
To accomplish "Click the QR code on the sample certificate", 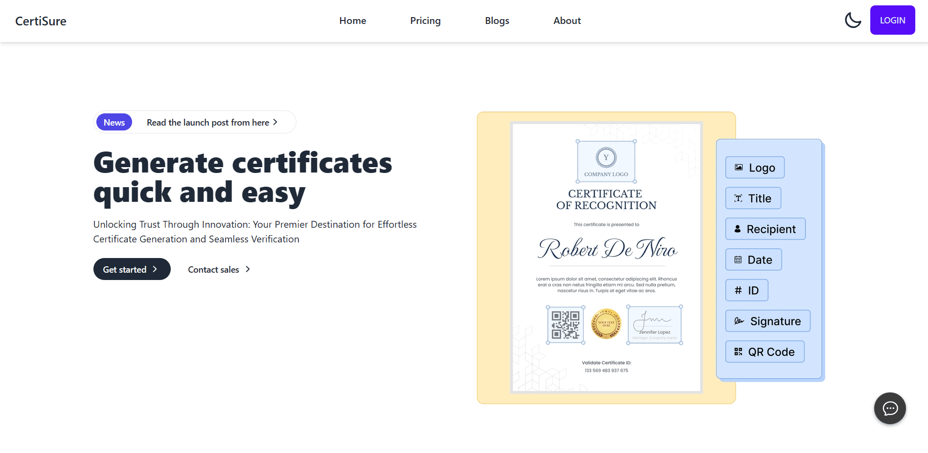I will pyautogui.click(x=565, y=324).
